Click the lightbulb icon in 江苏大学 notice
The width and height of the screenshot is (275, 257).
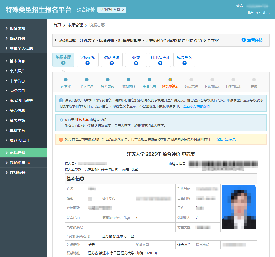pos(61,120)
